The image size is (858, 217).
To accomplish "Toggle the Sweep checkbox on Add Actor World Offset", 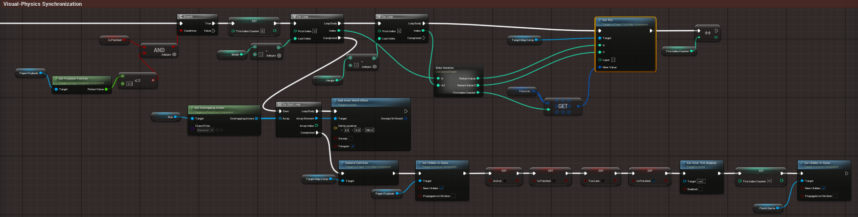I will 350,138.
